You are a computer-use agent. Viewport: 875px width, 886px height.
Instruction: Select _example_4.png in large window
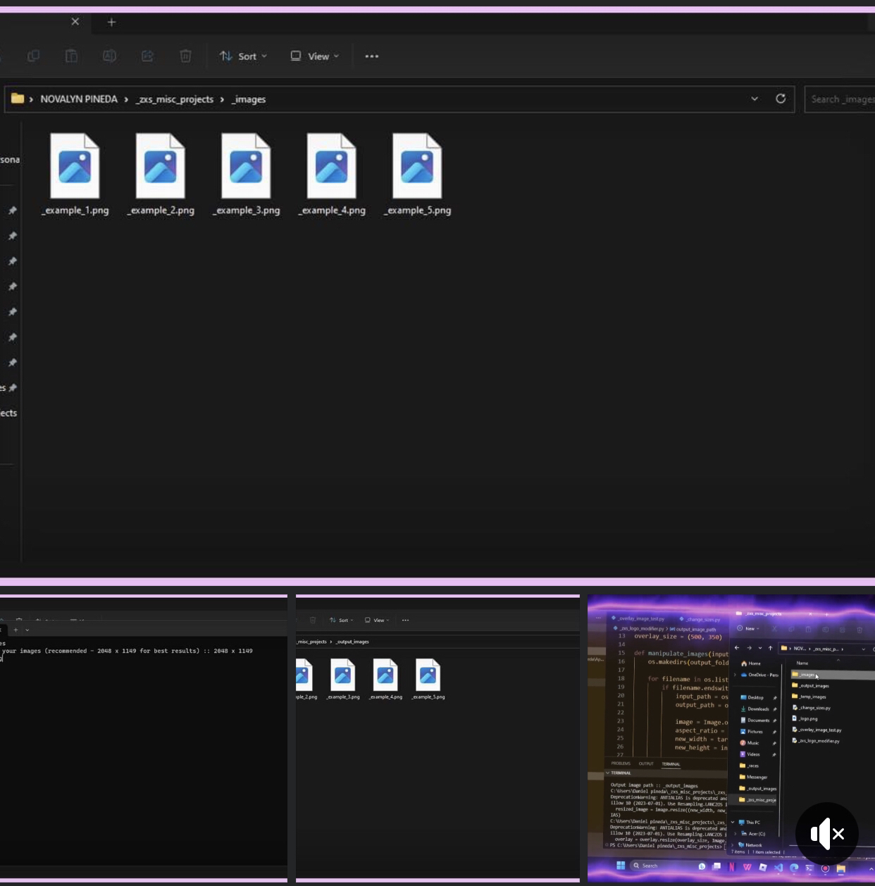pyautogui.click(x=332, y=175)
